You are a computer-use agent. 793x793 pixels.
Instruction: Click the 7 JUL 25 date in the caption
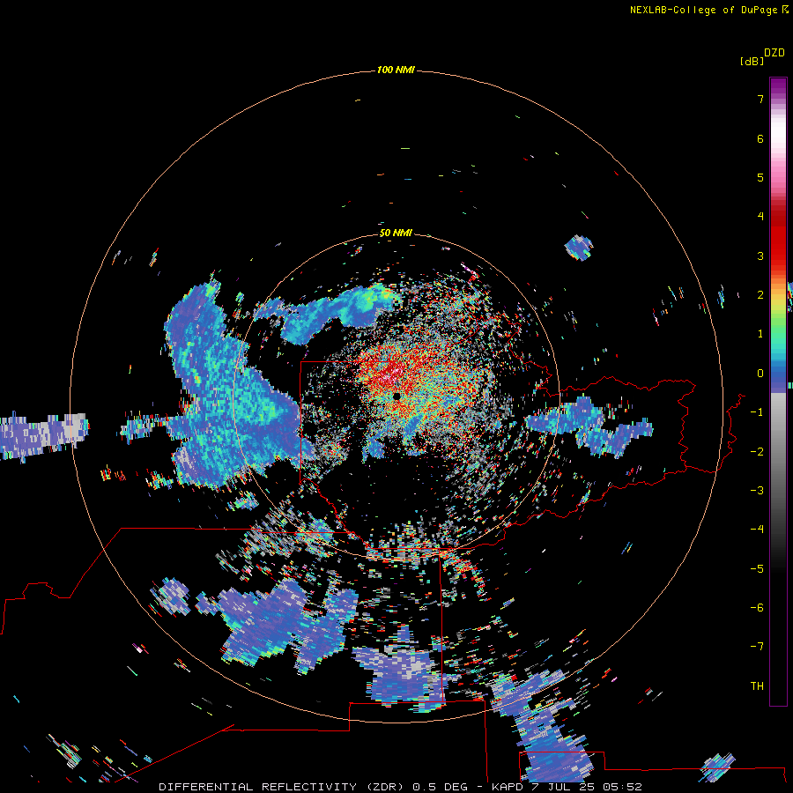click(565, 787)
